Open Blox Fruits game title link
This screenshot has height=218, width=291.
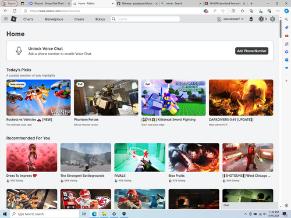coord(176,176)
